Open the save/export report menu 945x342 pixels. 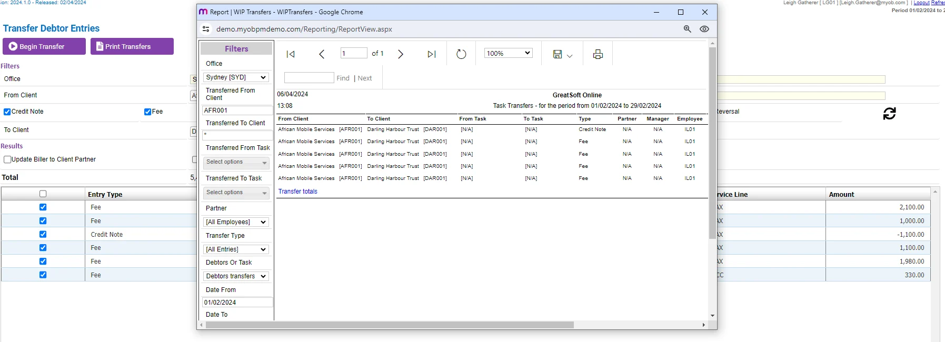pyautogui.click(x=562, y=54)
